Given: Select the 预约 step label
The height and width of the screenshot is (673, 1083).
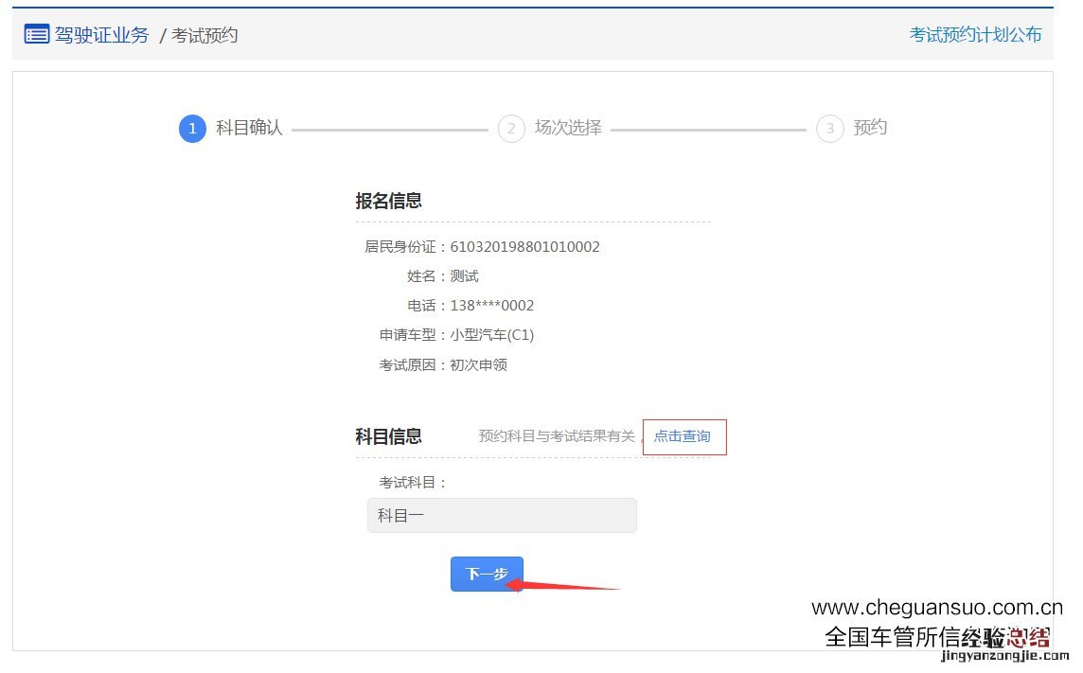Looking at the screenshot, I should [870, 128].
